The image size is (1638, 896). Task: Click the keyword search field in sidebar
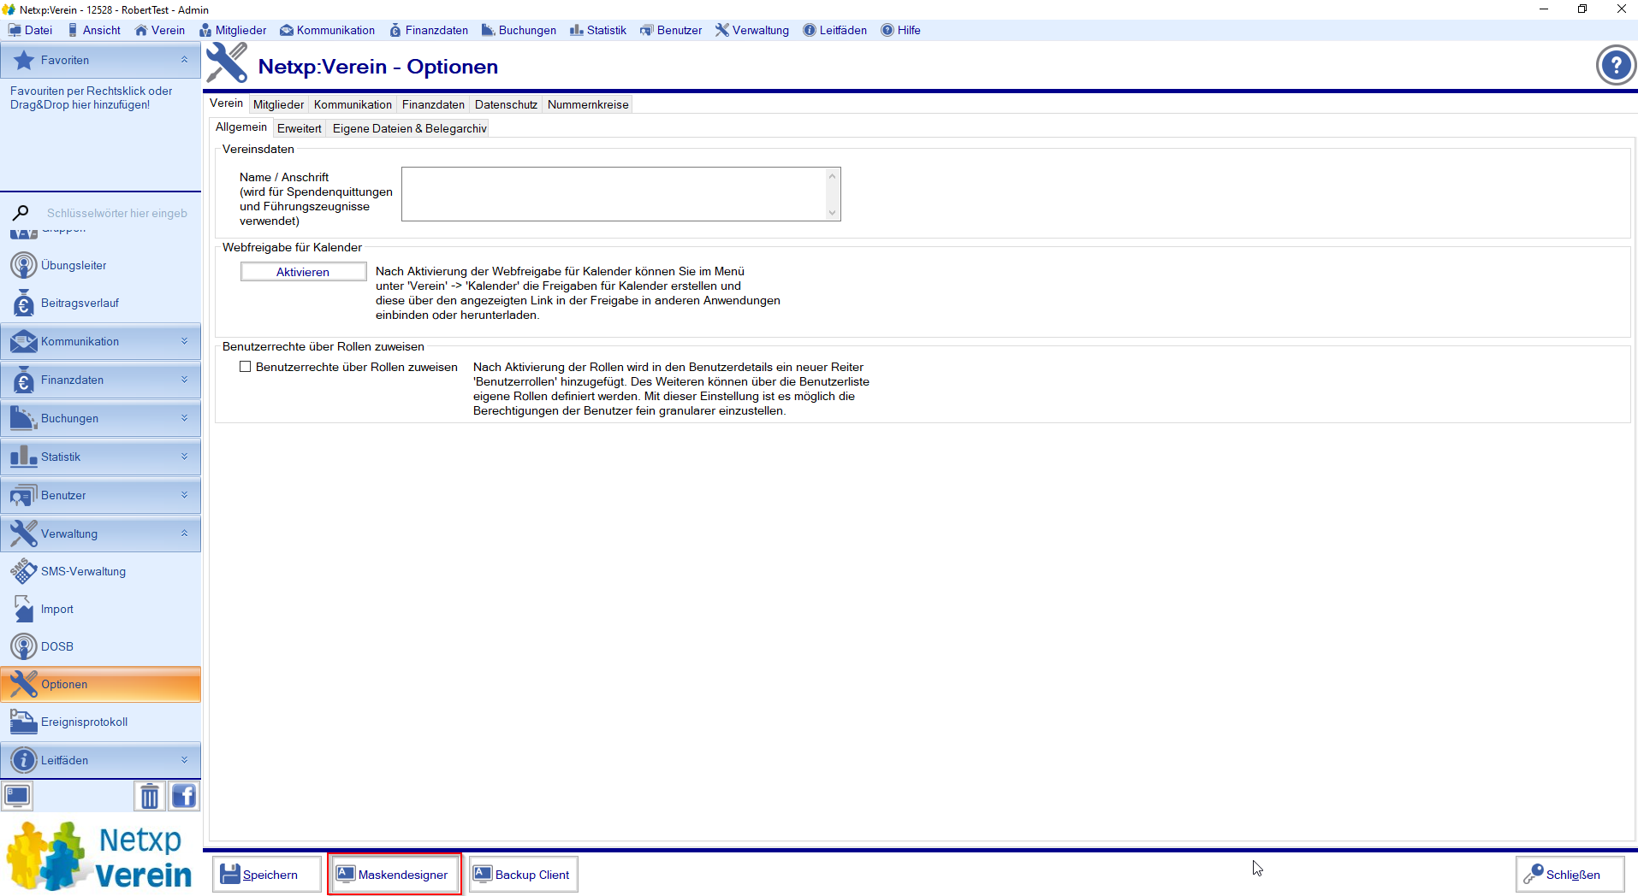116,213
